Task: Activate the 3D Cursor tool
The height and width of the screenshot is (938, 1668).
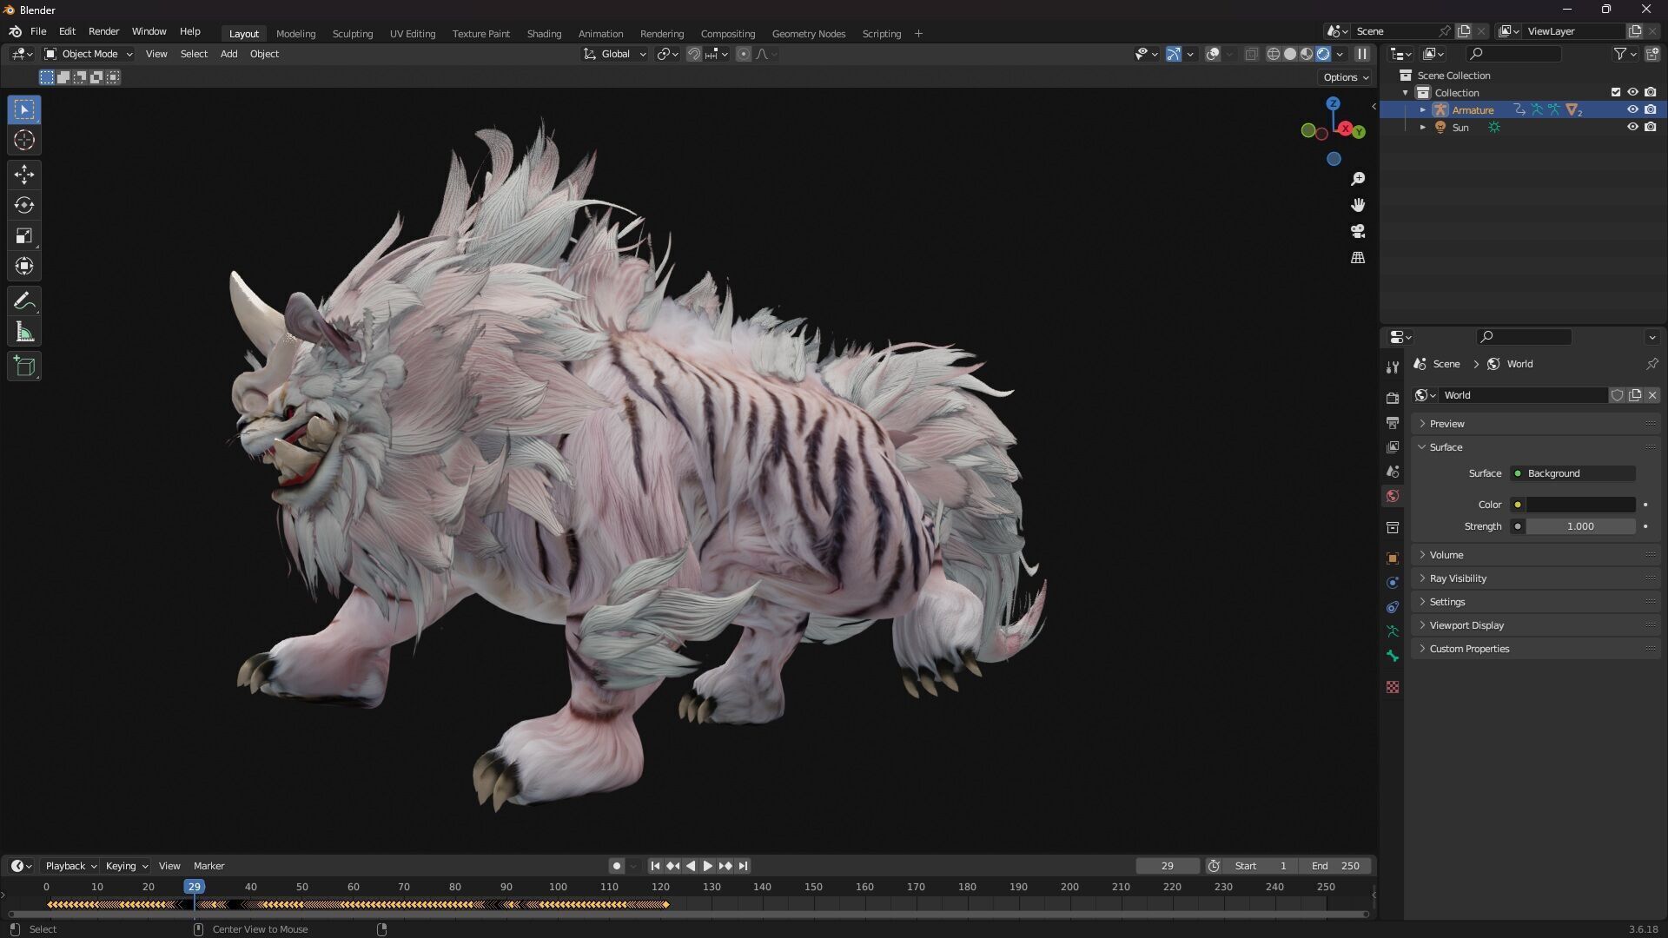Action: [x=24, y=140]
